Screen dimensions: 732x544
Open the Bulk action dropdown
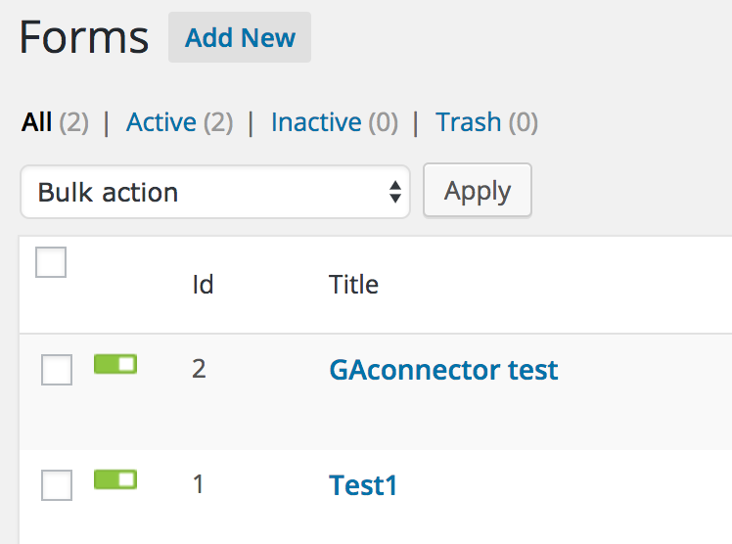[215, 192]
